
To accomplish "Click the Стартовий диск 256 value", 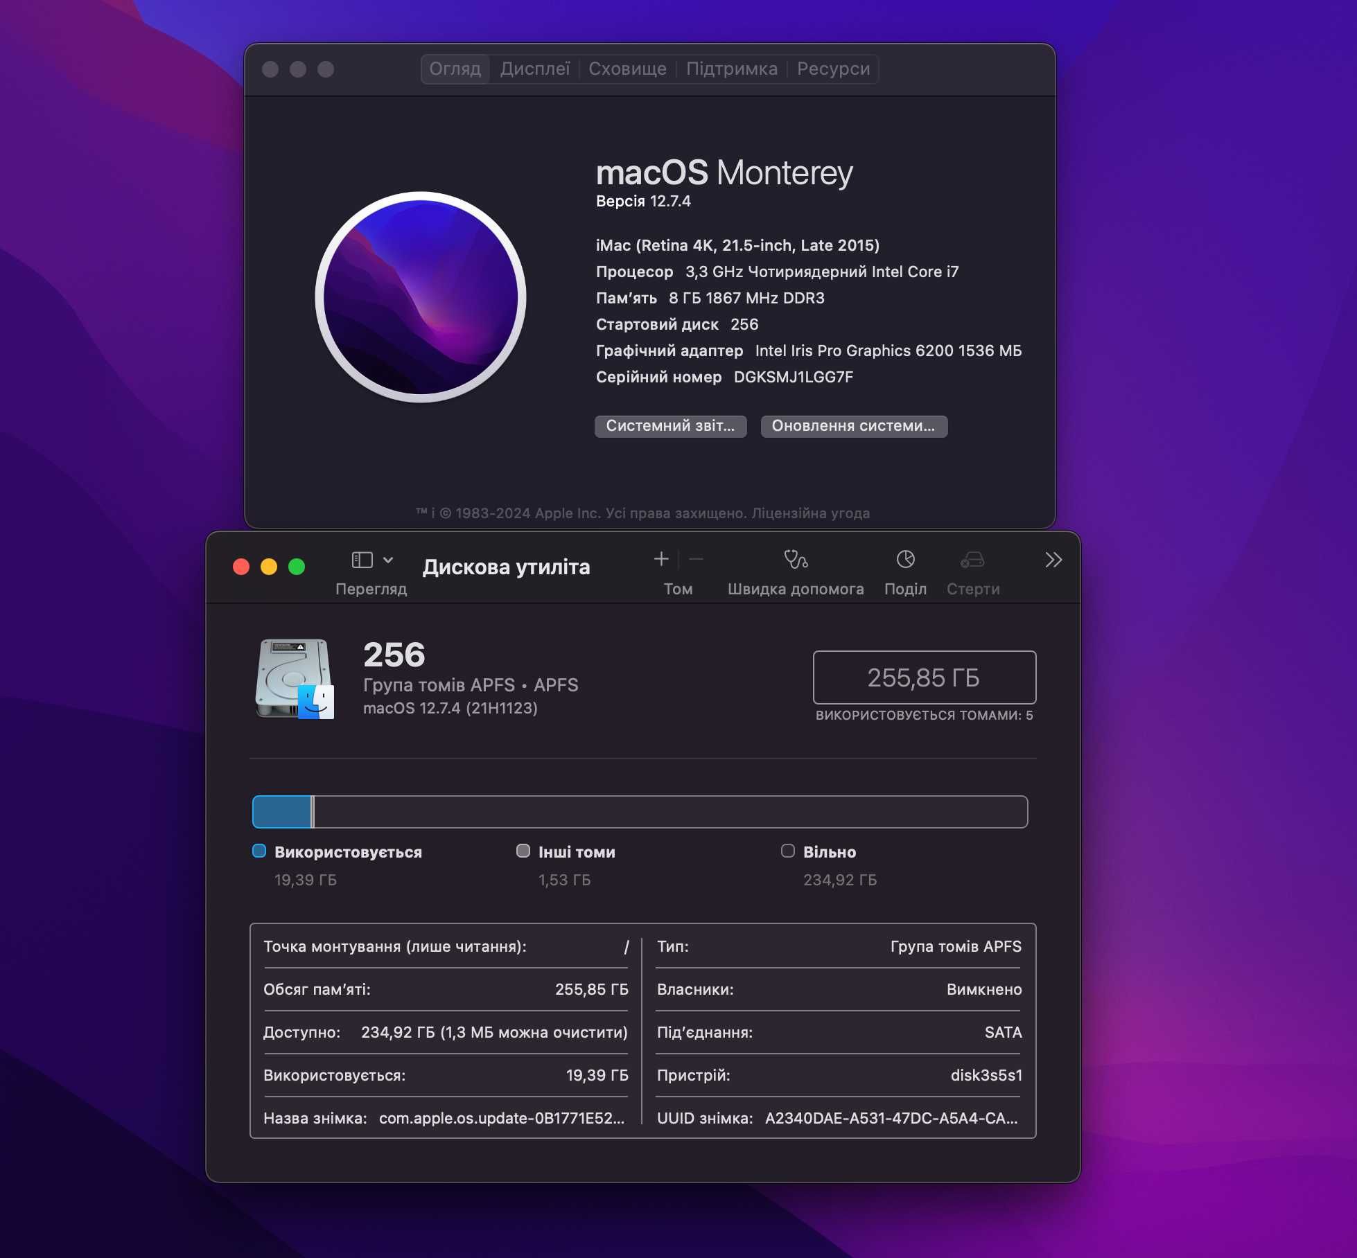I will point(744,324).
